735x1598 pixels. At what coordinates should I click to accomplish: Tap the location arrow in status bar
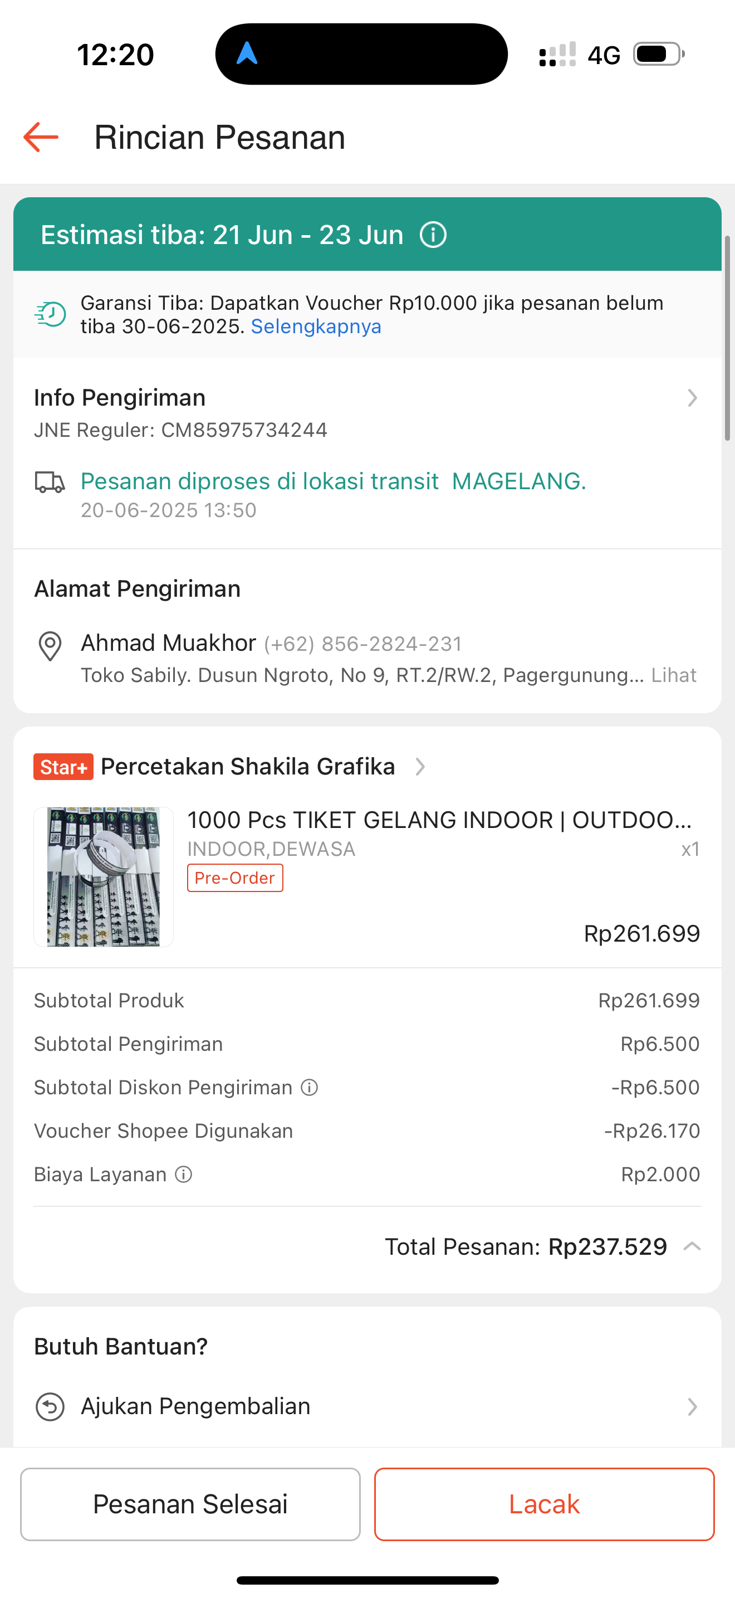click(247, 53)
